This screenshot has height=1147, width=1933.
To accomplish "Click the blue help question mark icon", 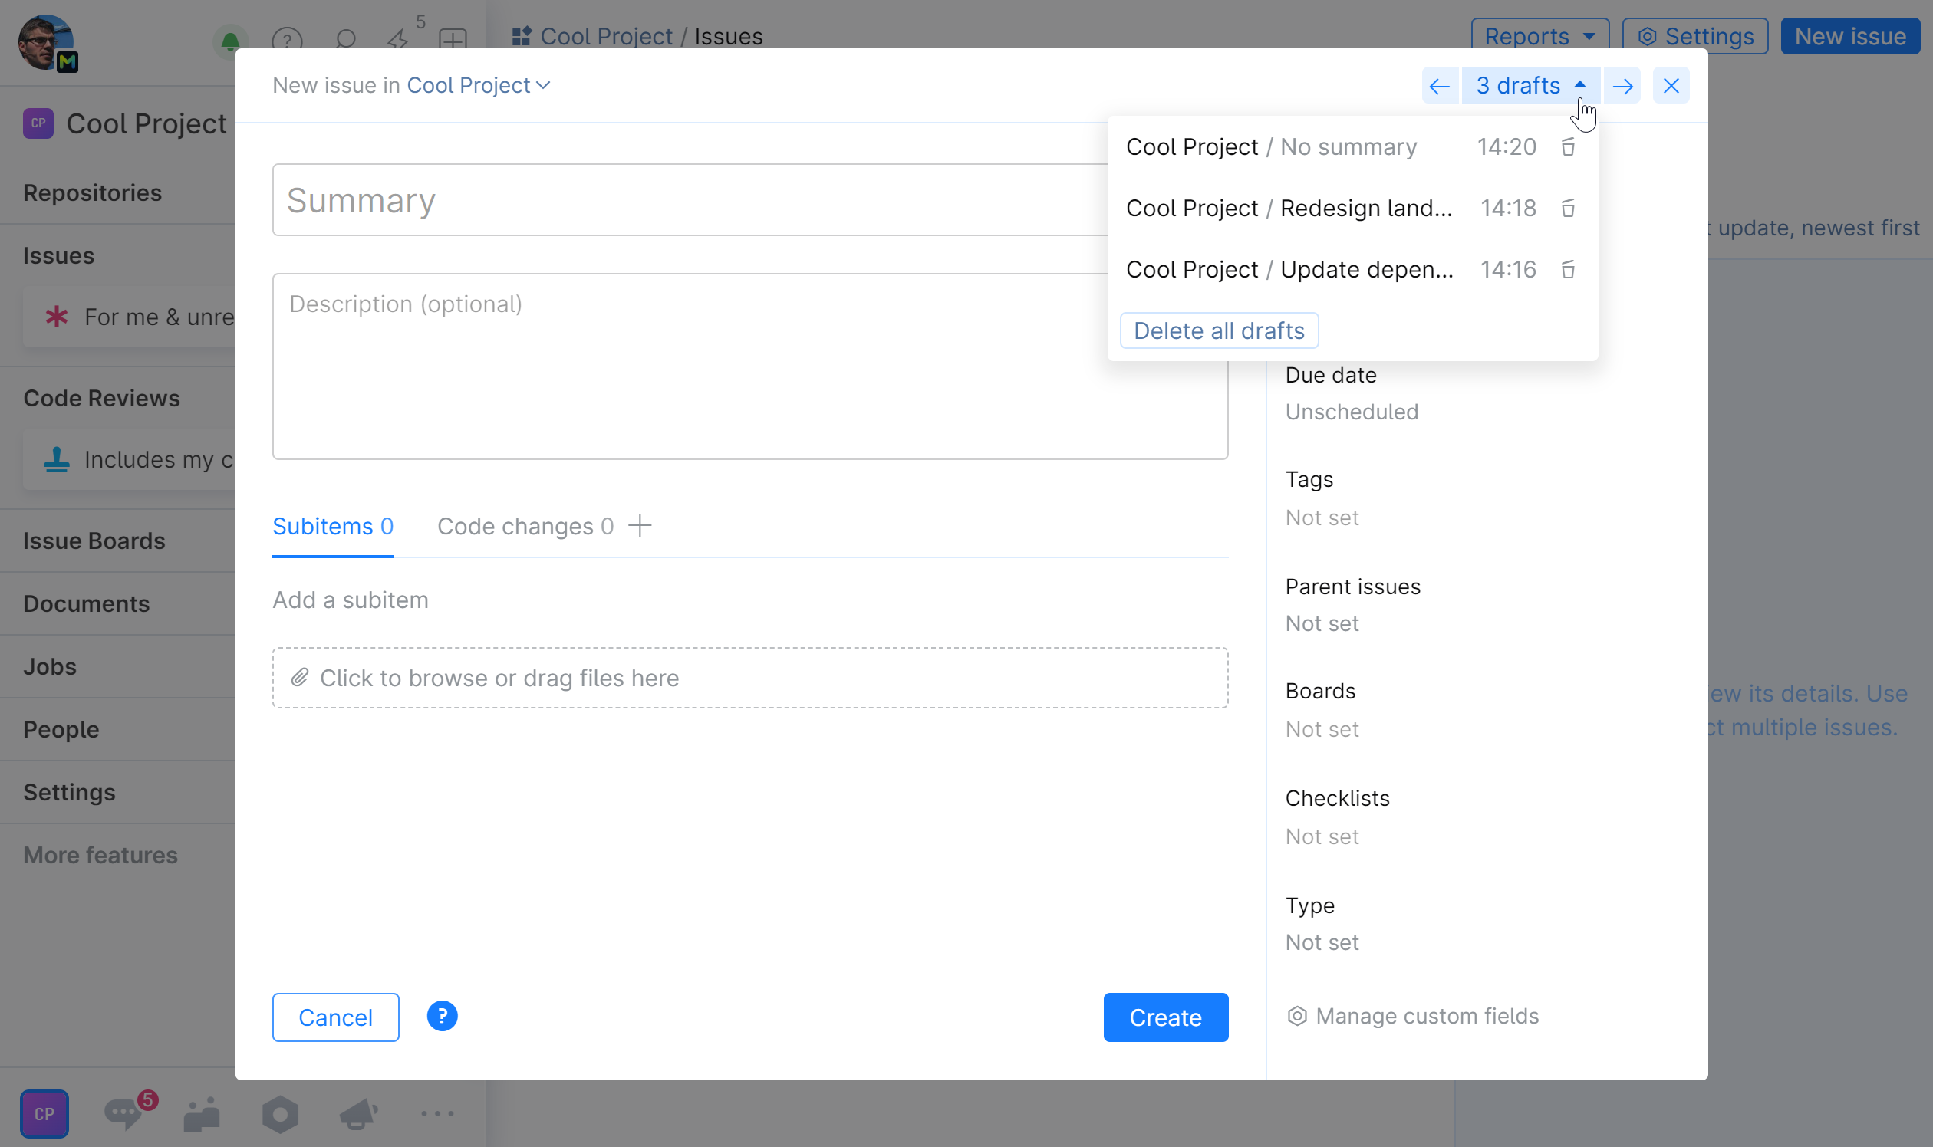I will pos(442,1016).
